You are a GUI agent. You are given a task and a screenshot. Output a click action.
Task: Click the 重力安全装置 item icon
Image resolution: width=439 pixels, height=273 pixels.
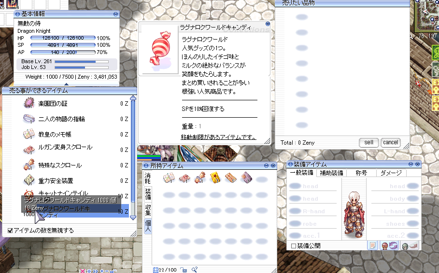coord(28,180)
